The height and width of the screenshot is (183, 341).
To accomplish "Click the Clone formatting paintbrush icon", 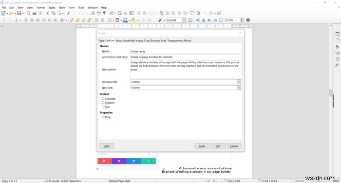I will pos(68,13).
